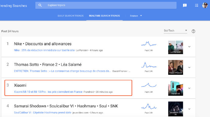Expand the Samurai Shodown trend row
The width and height of the screenshot is (210, 117).
189,109
